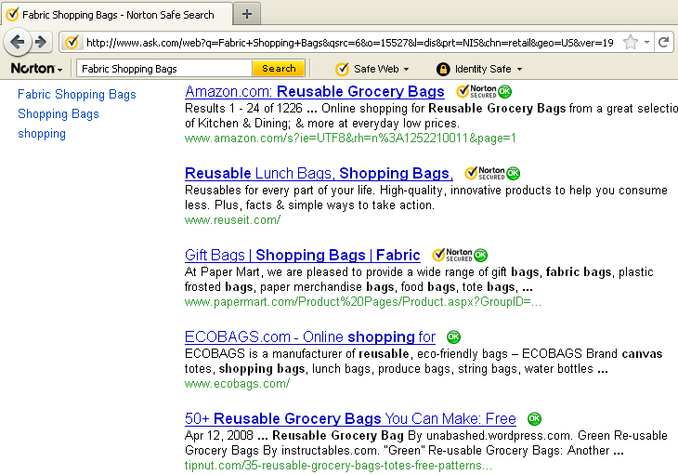Click green OK icon beside Amazon result
The image size is (678, 475).
tap(504, 91)
